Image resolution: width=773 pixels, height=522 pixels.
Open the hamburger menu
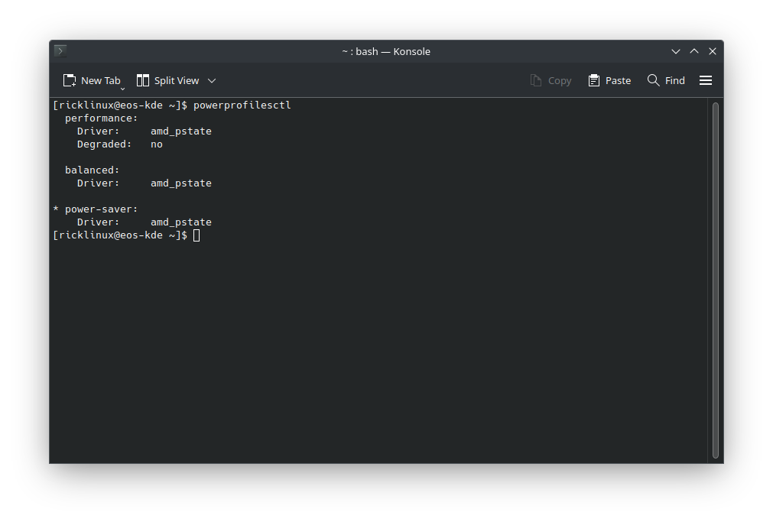[x=706, y=80]
